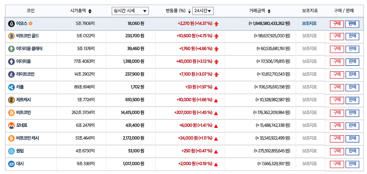Click the 판매 button for 비트코인
The width and height of the screenshot is (367, 174).
tap(352, 113)
